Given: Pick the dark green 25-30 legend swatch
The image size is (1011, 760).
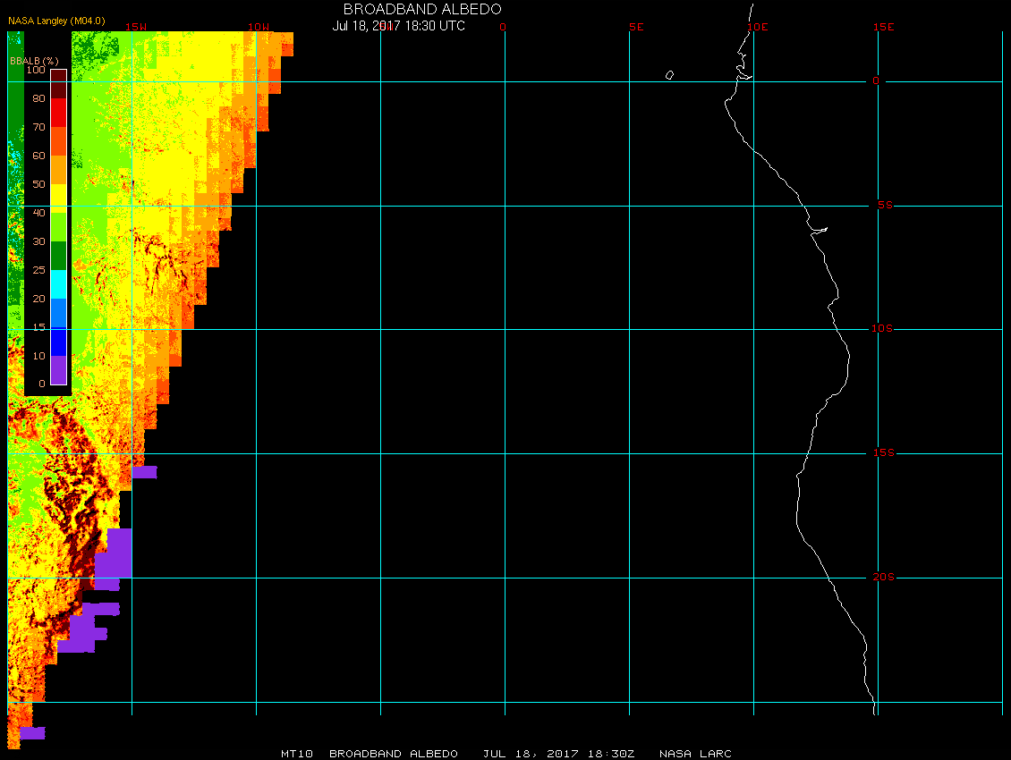Looking at the screenshot, I should 59,256.
